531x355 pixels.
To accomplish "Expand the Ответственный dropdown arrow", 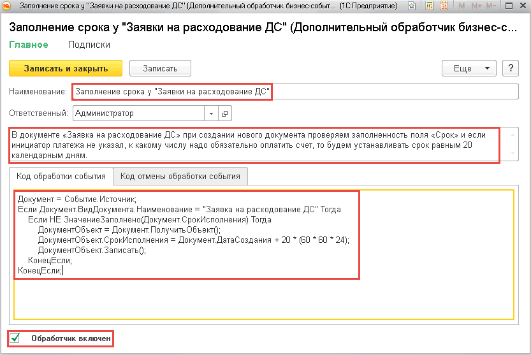I will click(x=211, y=113).
